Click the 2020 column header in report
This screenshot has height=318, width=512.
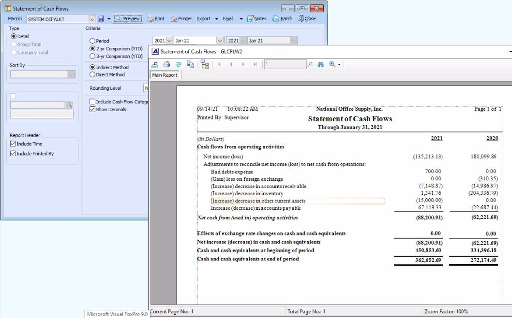click(x=492, y=138)
